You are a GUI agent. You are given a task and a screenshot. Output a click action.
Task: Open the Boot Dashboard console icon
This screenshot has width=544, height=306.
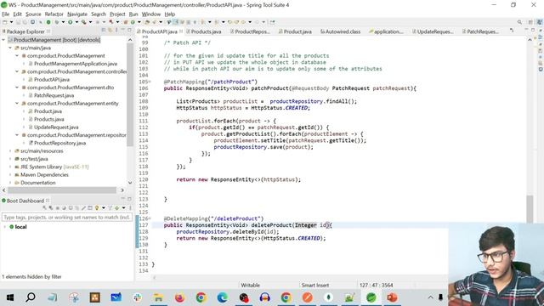tap(90, 207)
